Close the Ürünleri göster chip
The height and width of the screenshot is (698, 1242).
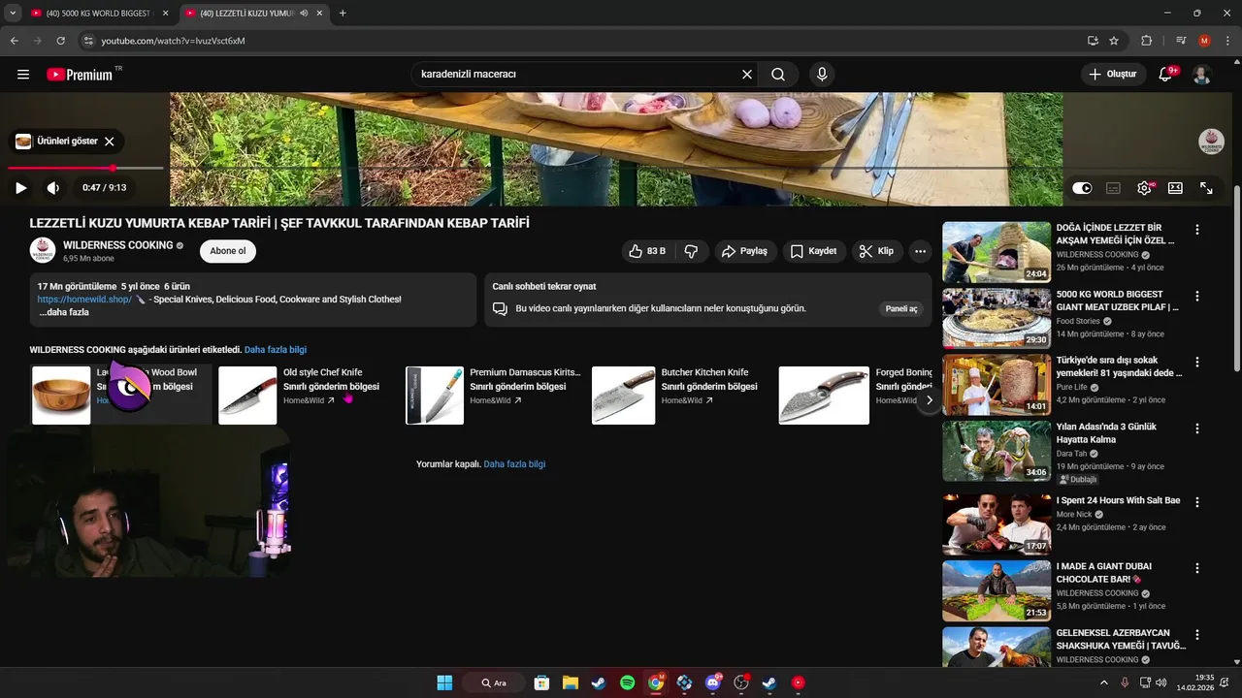(110, 142)
